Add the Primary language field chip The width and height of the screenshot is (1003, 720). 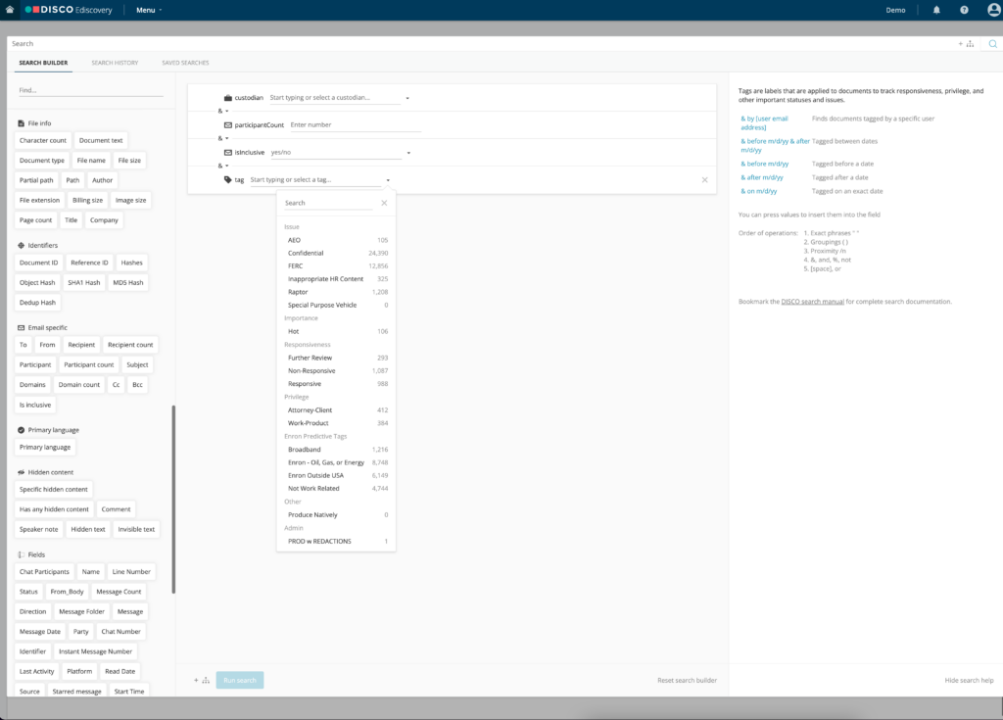(45, 448)
